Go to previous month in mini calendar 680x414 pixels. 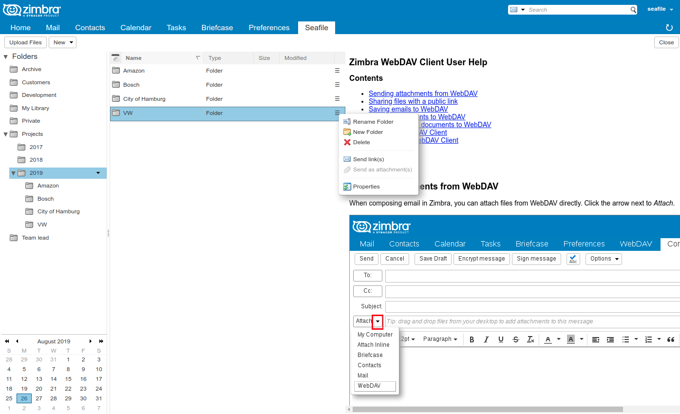pos(17,341)
